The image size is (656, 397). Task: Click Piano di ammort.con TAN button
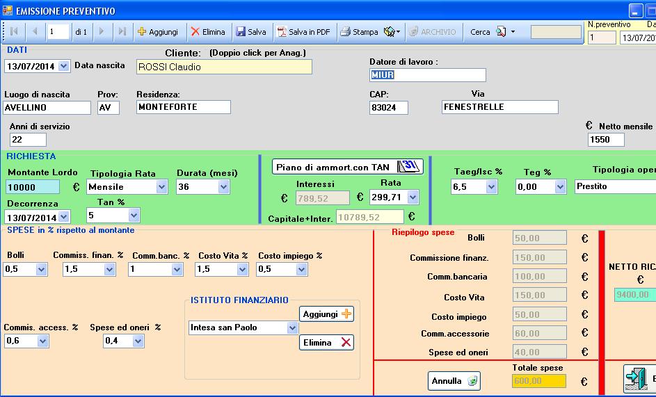pos(348,167)
